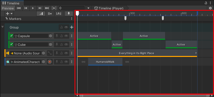Step to the previous frame
Viewport: 214px width, 97px height.
(x=26, y=8)
